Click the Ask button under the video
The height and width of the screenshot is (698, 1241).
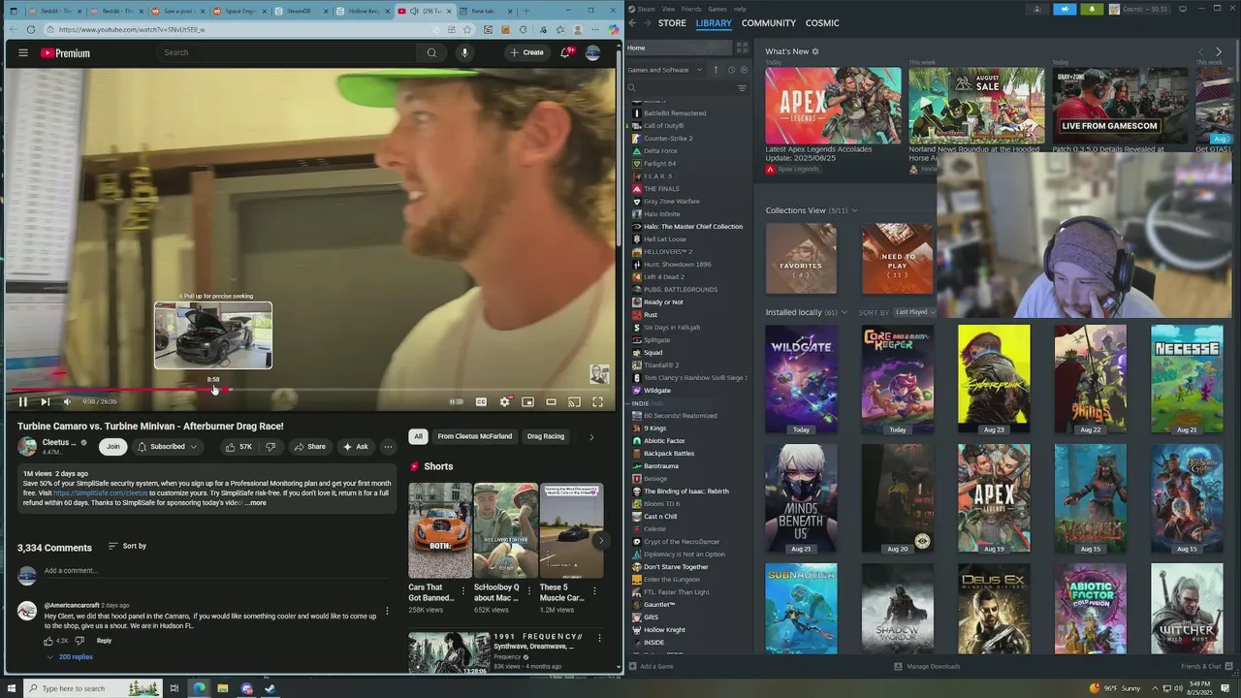[x=356, y=446]
